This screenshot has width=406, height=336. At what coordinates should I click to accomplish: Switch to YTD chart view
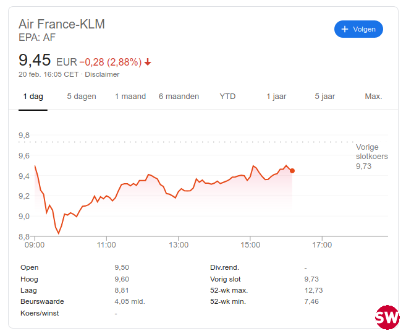(x=227, y=97)
